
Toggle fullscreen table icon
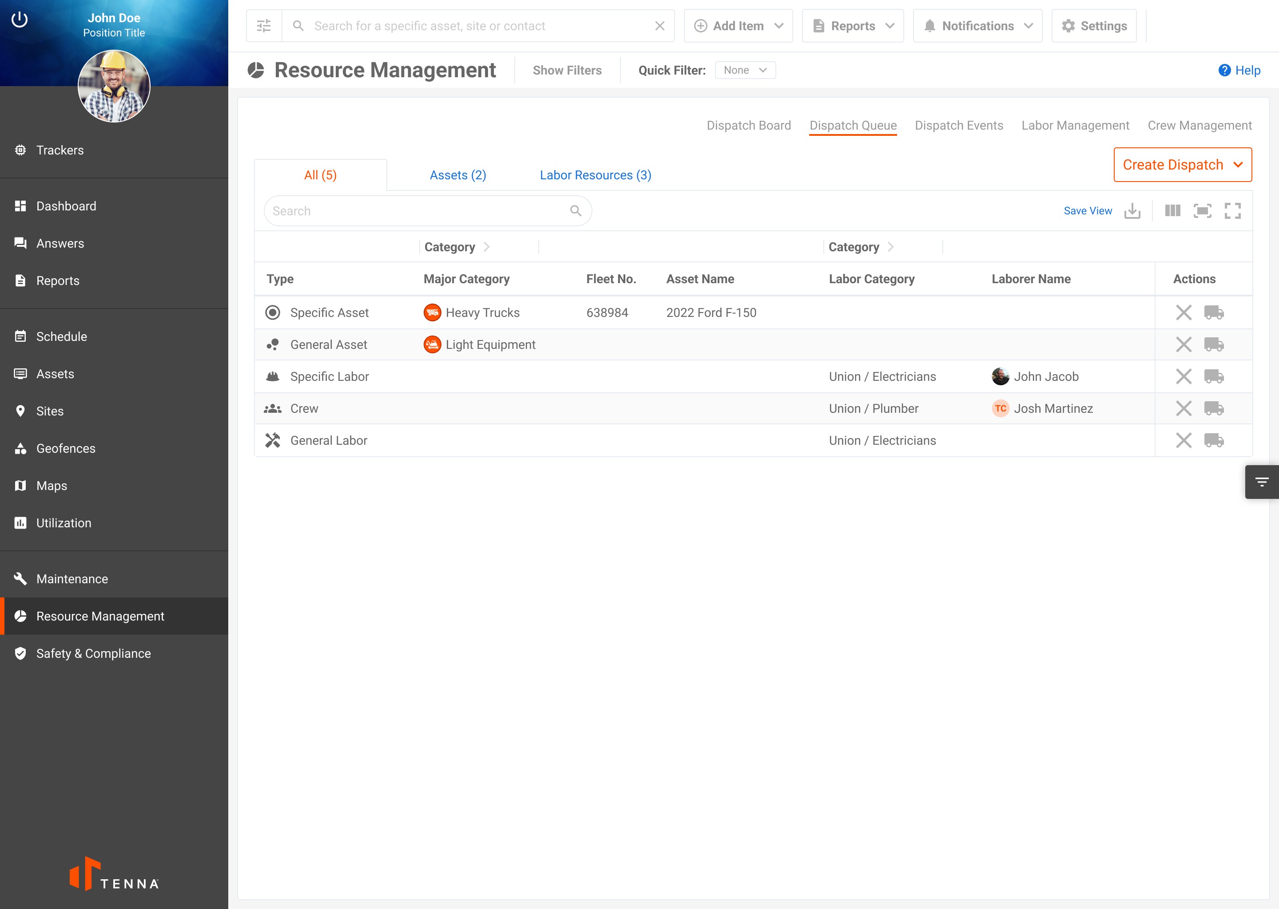click(x=1232, y=211)
